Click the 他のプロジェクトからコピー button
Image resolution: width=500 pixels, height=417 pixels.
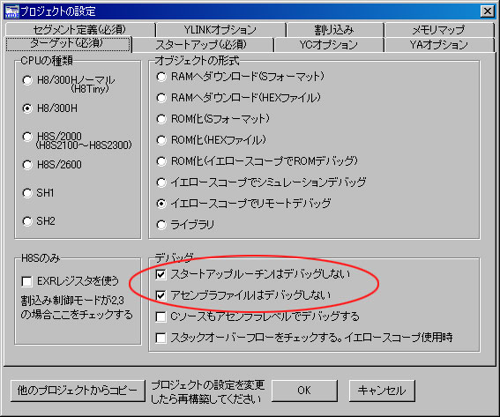tap(78, 391)
